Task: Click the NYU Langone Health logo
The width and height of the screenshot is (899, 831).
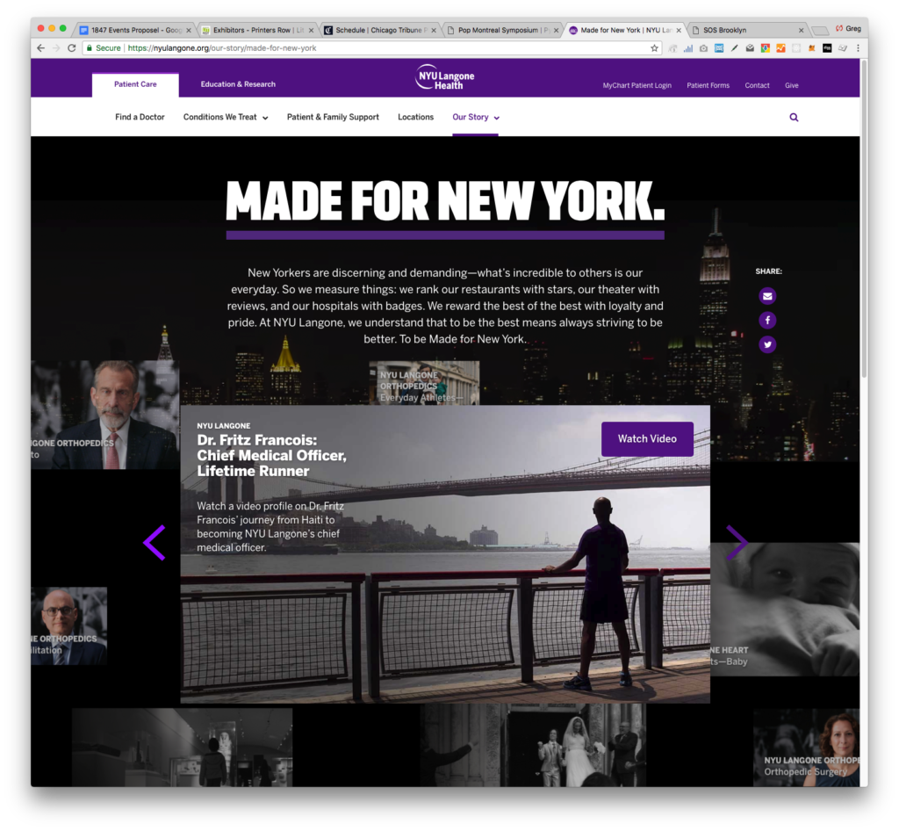Action: (x=445, y=77)
